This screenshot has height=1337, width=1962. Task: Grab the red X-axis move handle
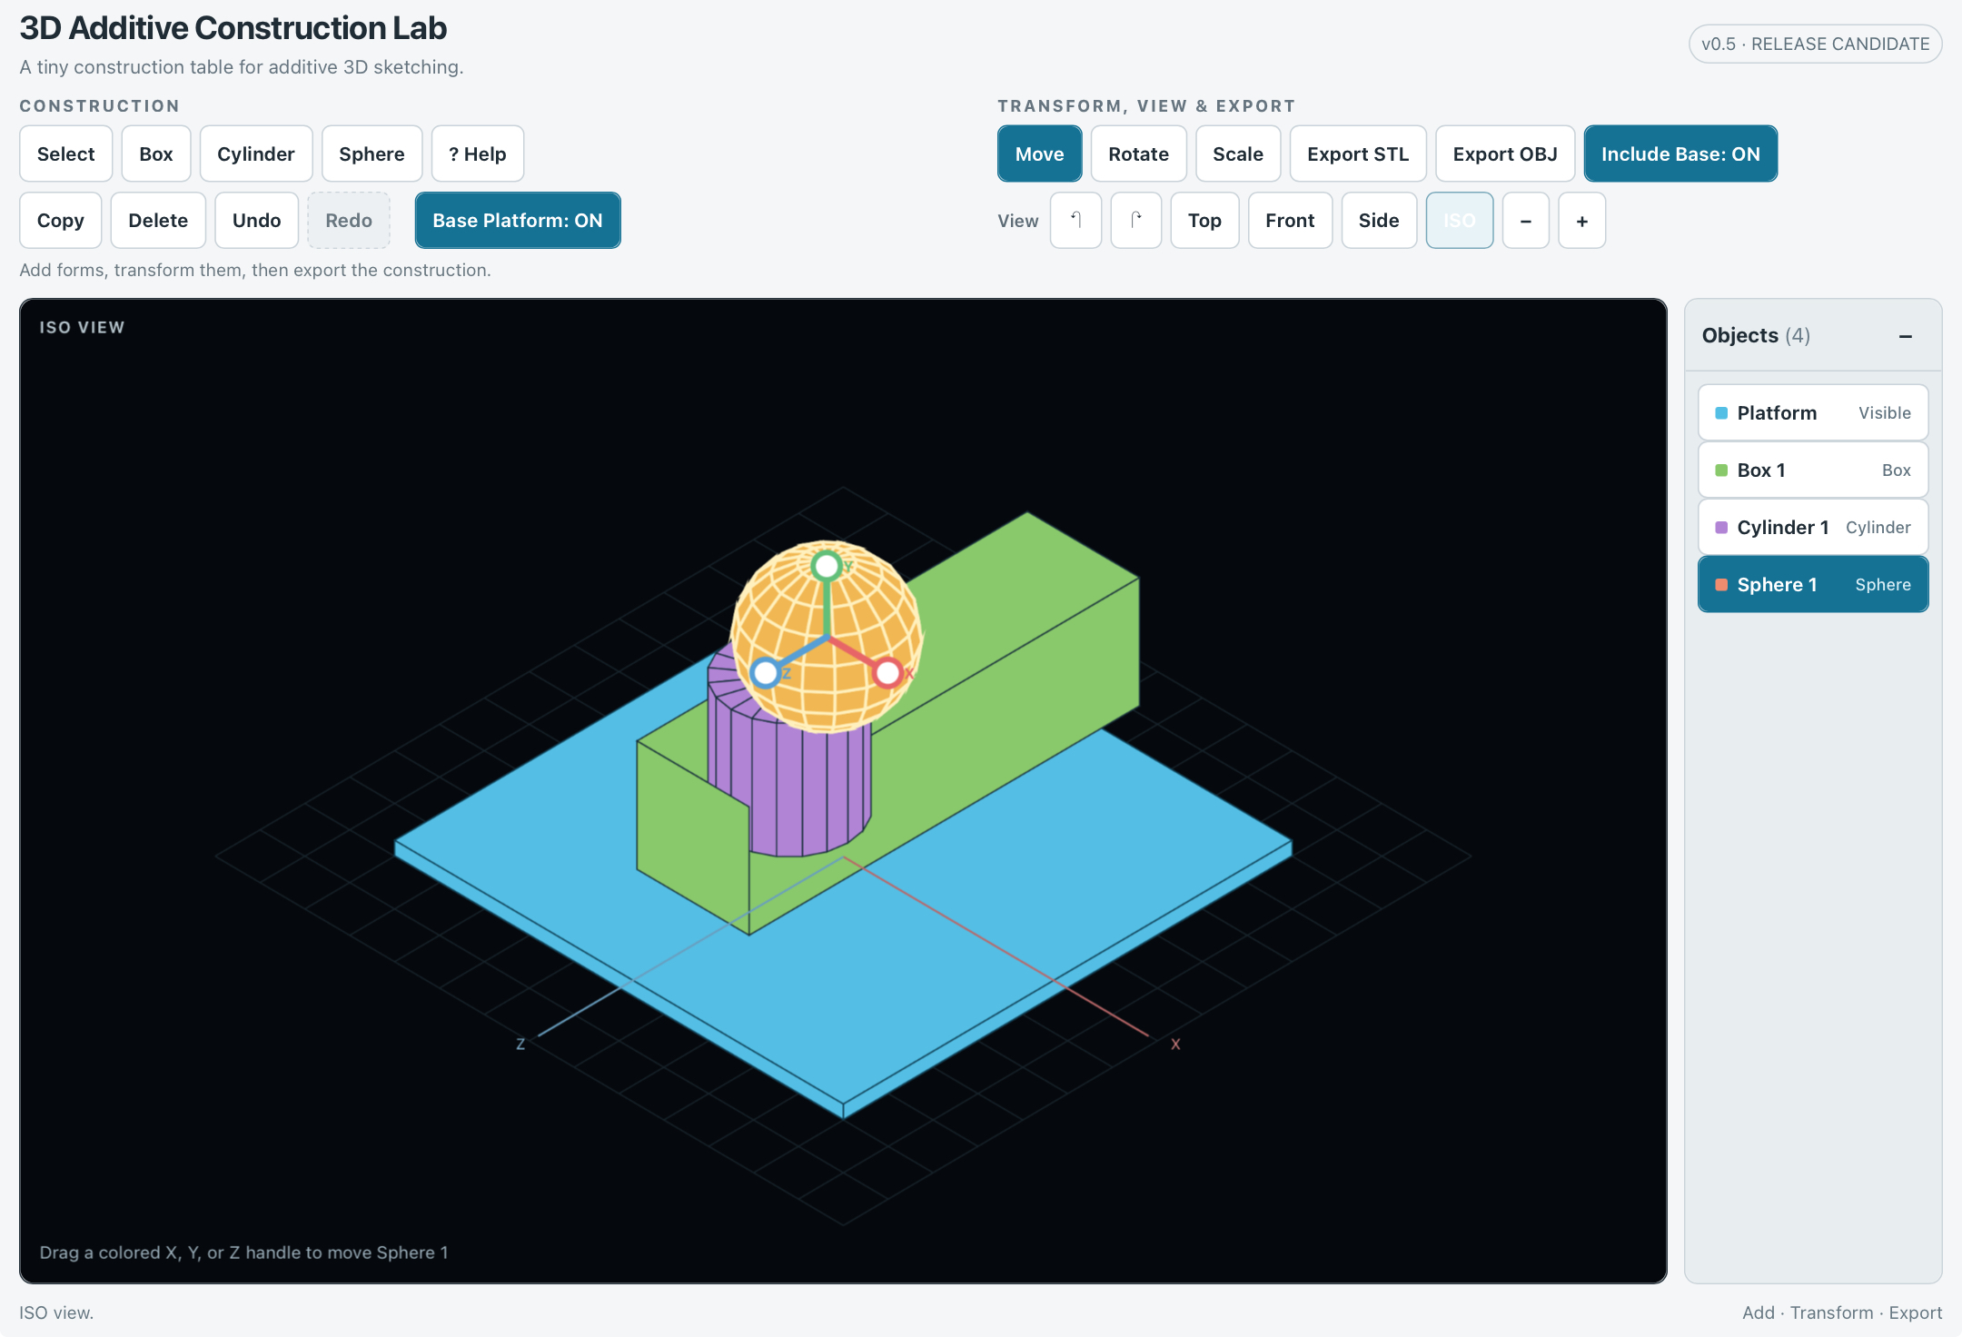[887, 673]
